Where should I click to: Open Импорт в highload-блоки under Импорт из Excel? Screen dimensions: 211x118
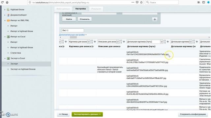pyautogui.click(x=21, y=48)
